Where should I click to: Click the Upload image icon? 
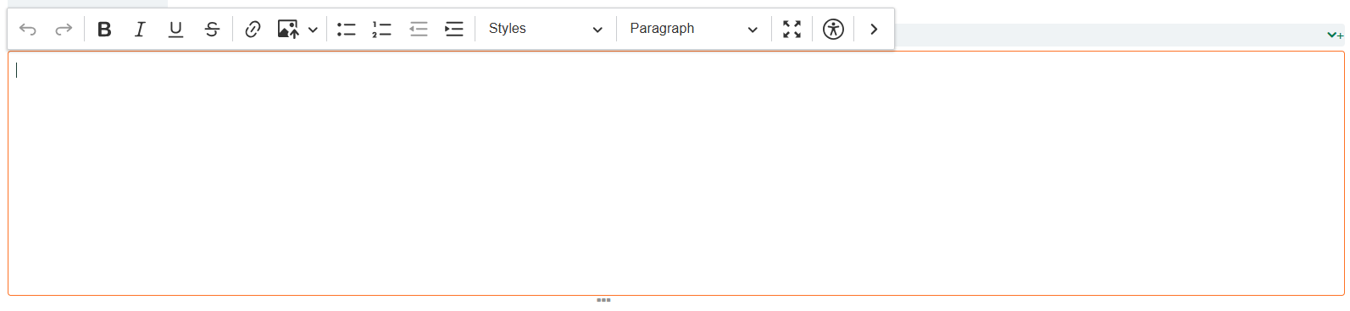[288, 30]
